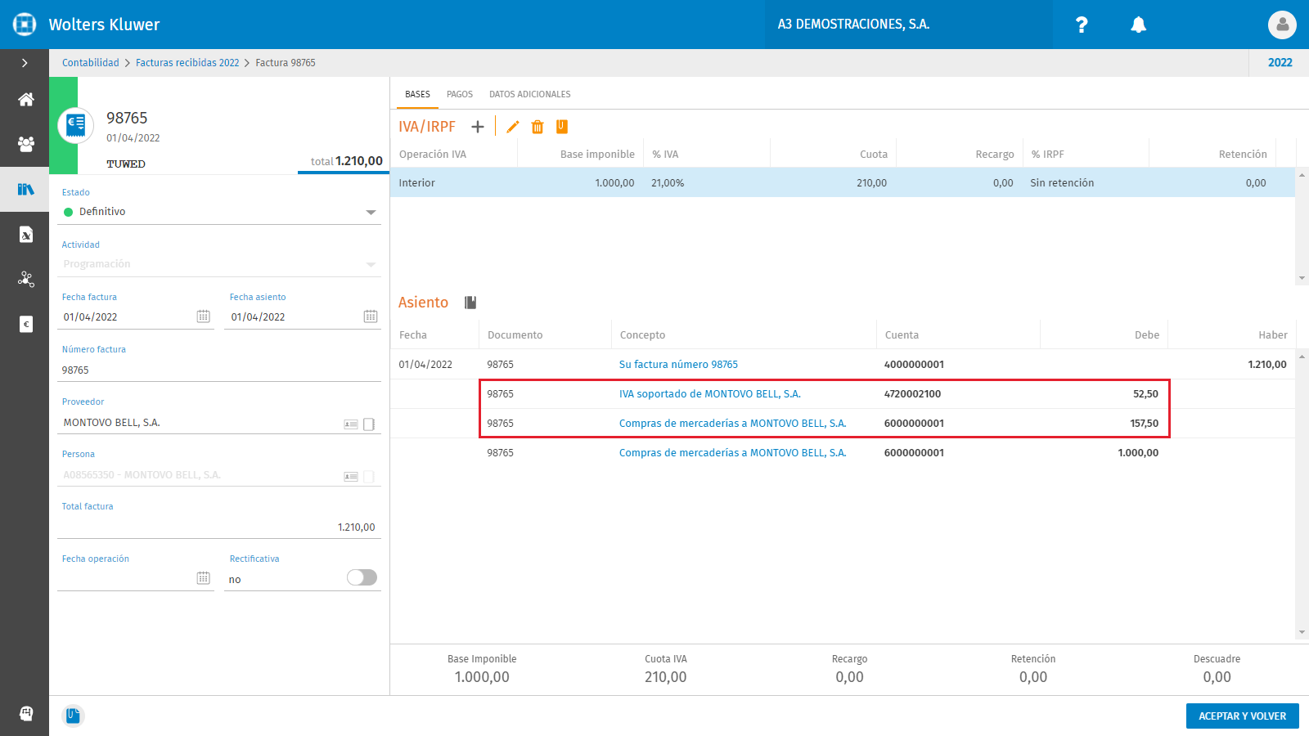The width and height of the screenshot is (1309, 736).
Task: Switch to the BASES tab
Action: coord(417,94)
